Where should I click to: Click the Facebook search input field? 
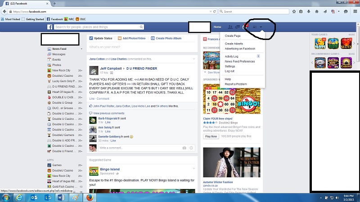click(99, 27)
